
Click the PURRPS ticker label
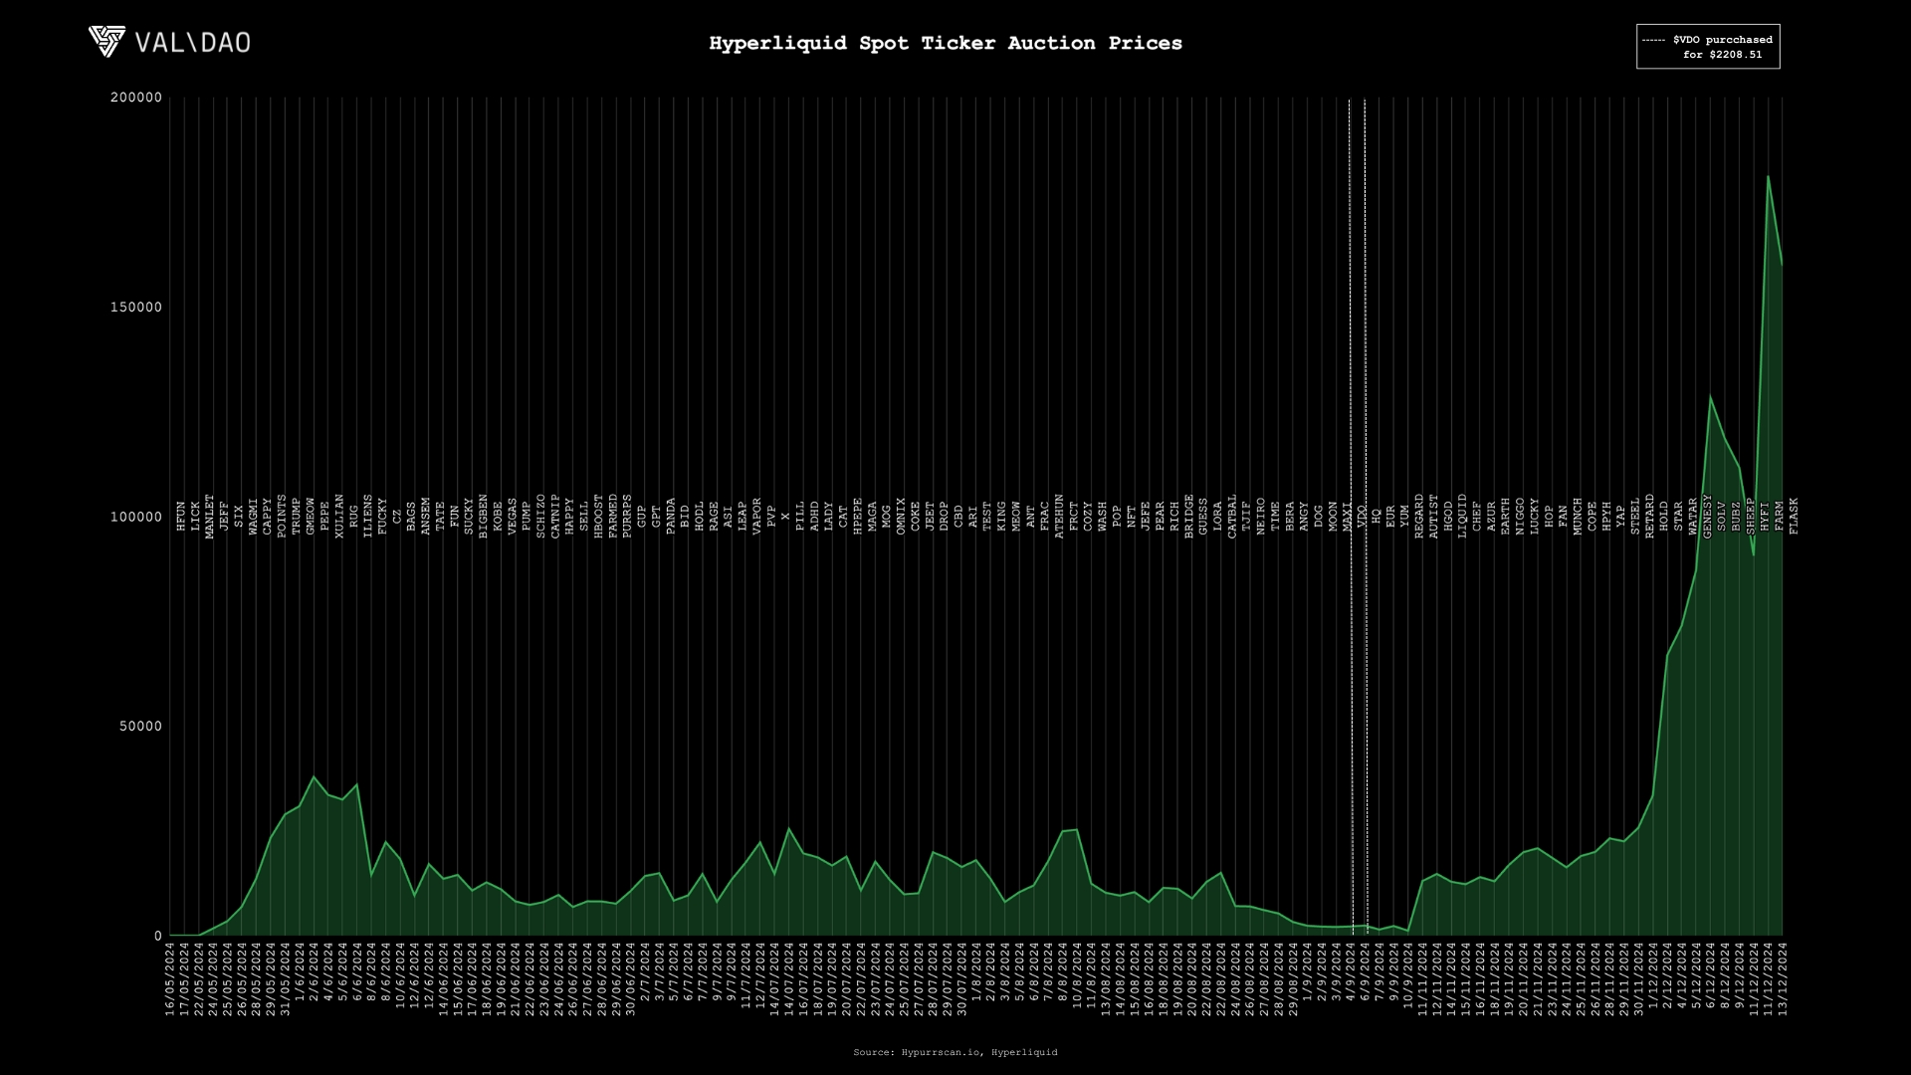pyautogui.click(x=627, y=517)
